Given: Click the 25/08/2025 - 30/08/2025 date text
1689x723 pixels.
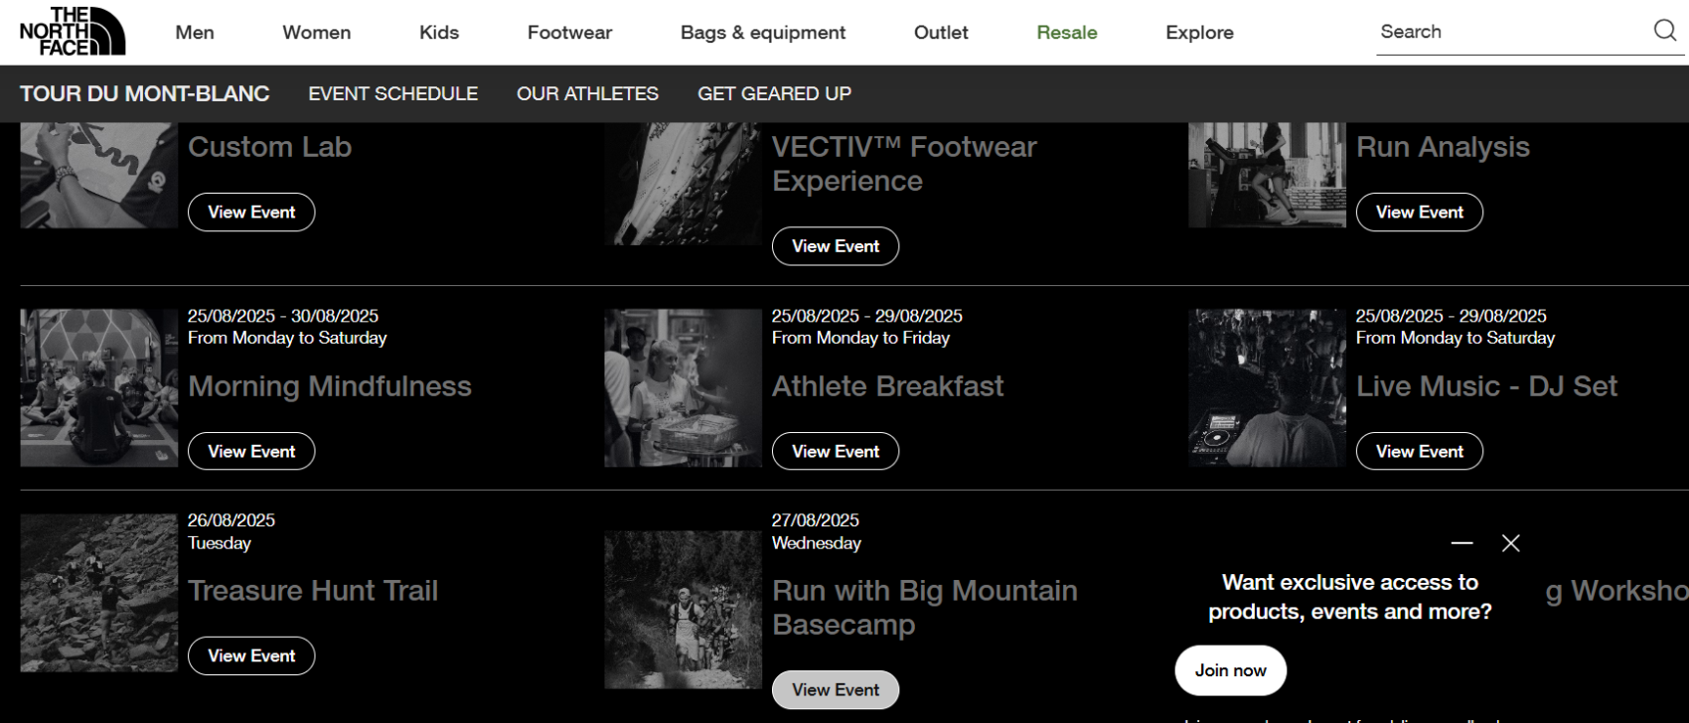Looking at the screenshot, I should pyautogui.click(x=283, y=316).
